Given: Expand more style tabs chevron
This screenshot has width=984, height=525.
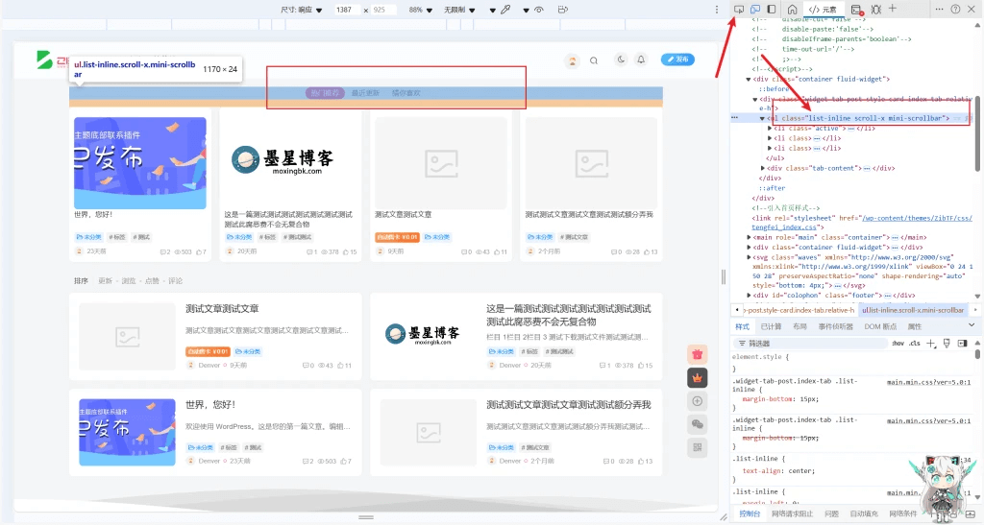Looking at the screenshot, I should pyautogui.click(x=972, y=325).
